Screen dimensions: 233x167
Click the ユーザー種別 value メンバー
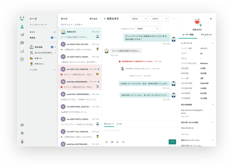pos(204,48)
